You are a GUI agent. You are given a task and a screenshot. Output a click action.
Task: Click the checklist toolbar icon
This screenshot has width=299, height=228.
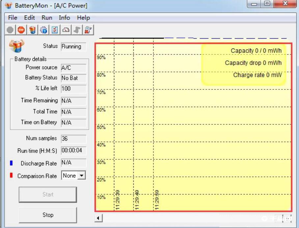[x=55, y=30]
